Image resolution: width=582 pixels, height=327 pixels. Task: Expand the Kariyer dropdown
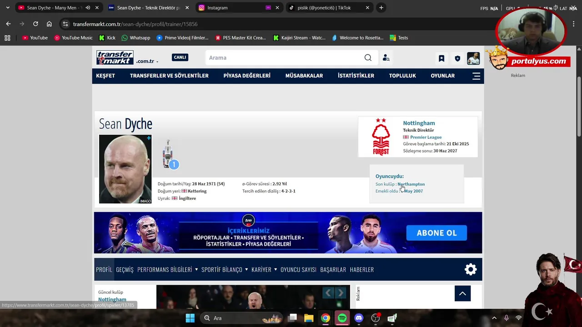(x=276, y=269)
